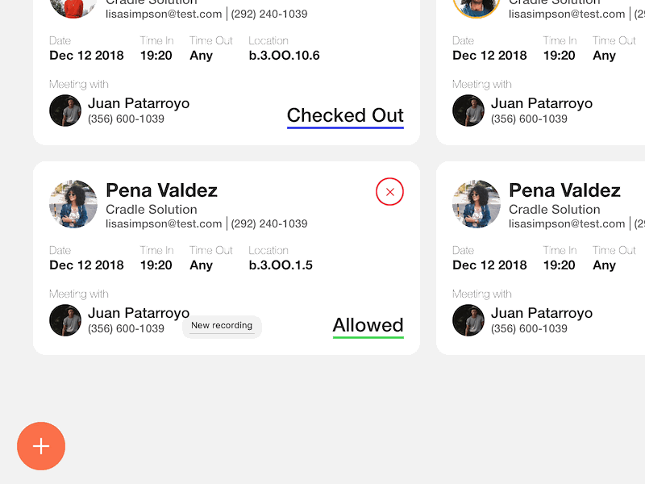Viewport: 645px width, 484px height.
Task: Select the Location value b.3.OO.1.5
Action: point(281,265)
